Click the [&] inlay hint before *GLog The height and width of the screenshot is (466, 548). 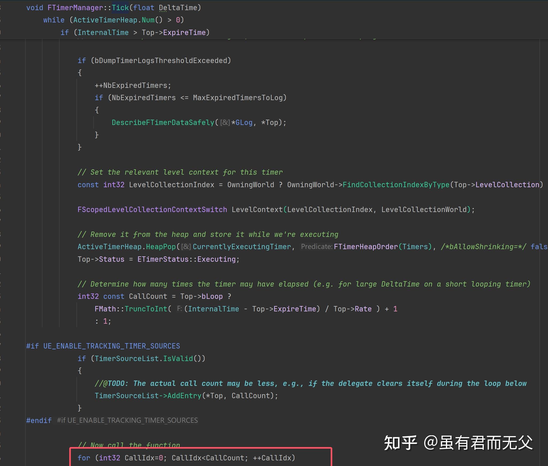point(225,123)
